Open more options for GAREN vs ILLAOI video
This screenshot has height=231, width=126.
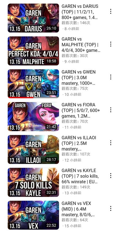(x=111, y=143)
